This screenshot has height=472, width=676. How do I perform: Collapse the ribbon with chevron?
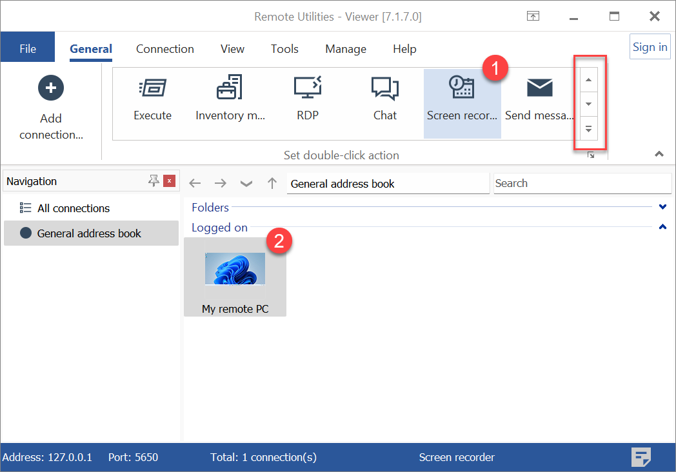[x=659, y=154]
